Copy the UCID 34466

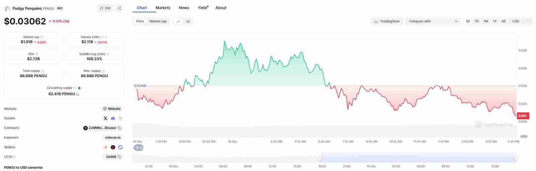120,157
